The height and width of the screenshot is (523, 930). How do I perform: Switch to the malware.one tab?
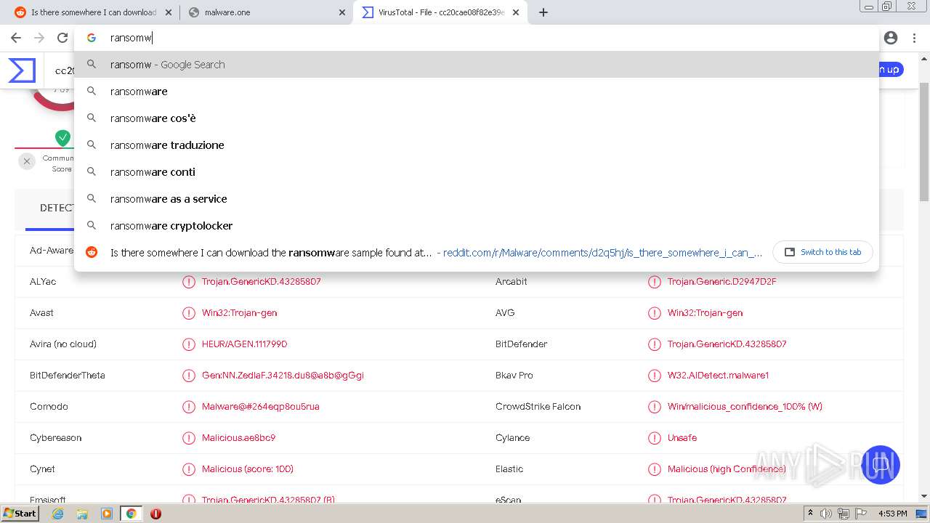(267, 12)
